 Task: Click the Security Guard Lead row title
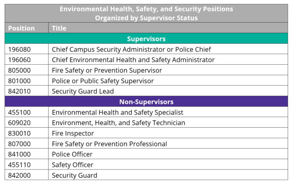(x=83, y=91)
